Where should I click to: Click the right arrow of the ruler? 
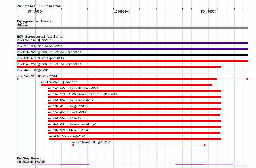[247, 9]
